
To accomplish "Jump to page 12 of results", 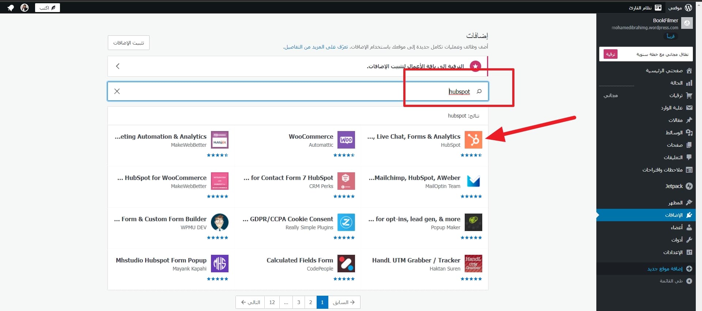I will [x=272, y=302].
